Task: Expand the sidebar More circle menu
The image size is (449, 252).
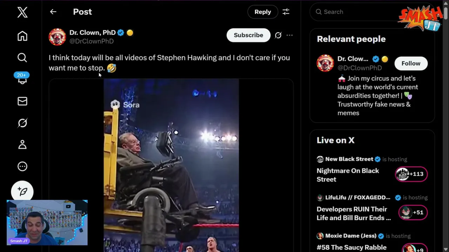Action: 22,166
